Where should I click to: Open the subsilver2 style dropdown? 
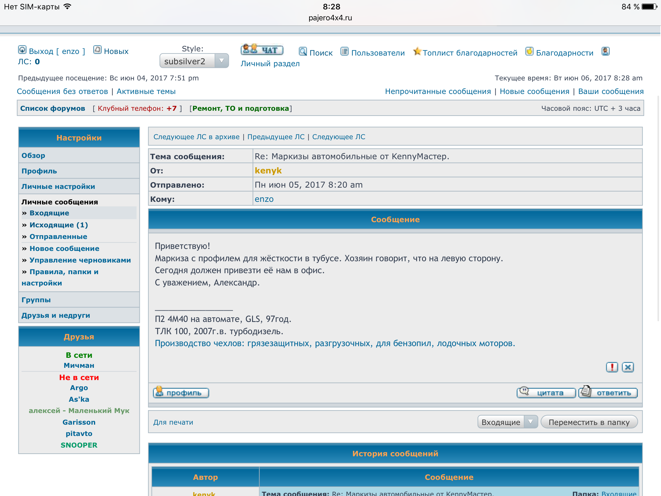pos(194,61)
